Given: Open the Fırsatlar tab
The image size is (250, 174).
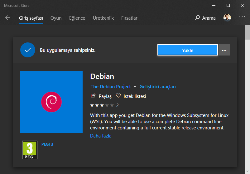Looking at the screenshot, I should (129, 18).
